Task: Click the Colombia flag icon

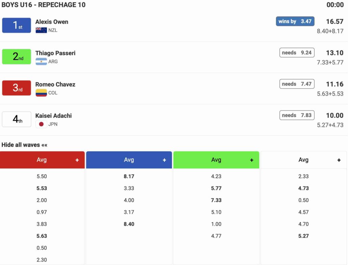Action: pyautogui.click(x=41, y=93)
